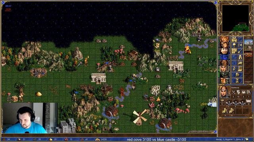Select the first army creature slot

click(x=229, y=102)
